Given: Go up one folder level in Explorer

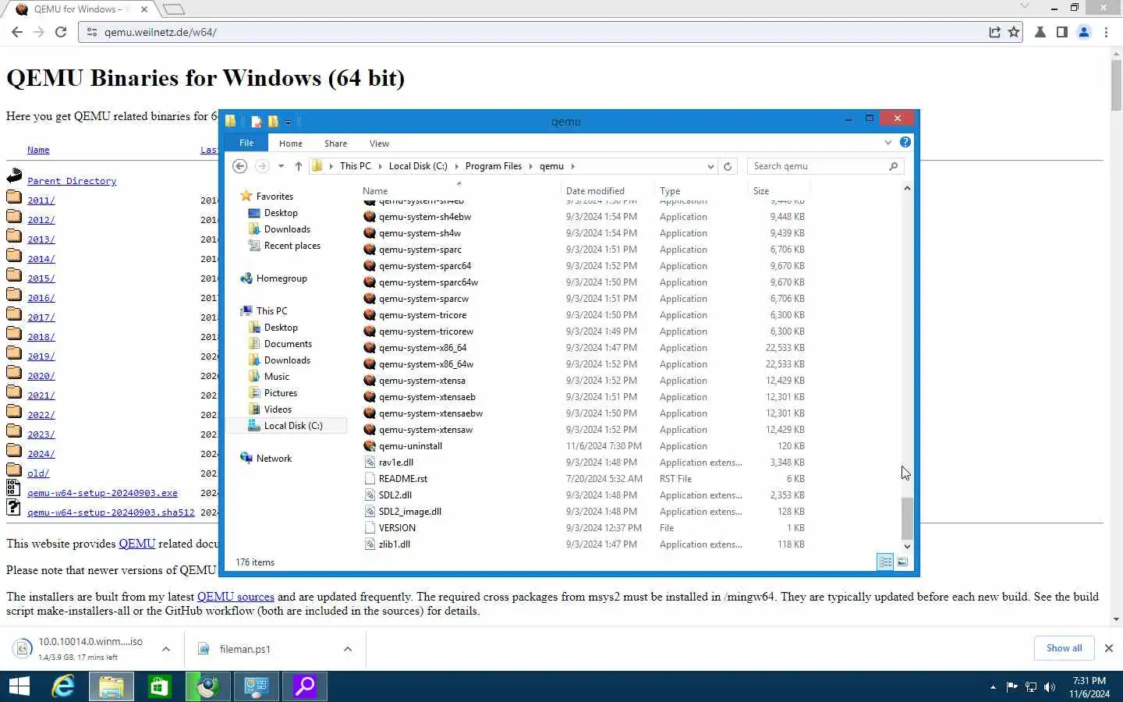Looking at the screenshot, I should point(299,166).
